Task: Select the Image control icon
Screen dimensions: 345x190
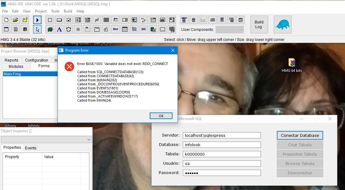Action: (134, 20)
